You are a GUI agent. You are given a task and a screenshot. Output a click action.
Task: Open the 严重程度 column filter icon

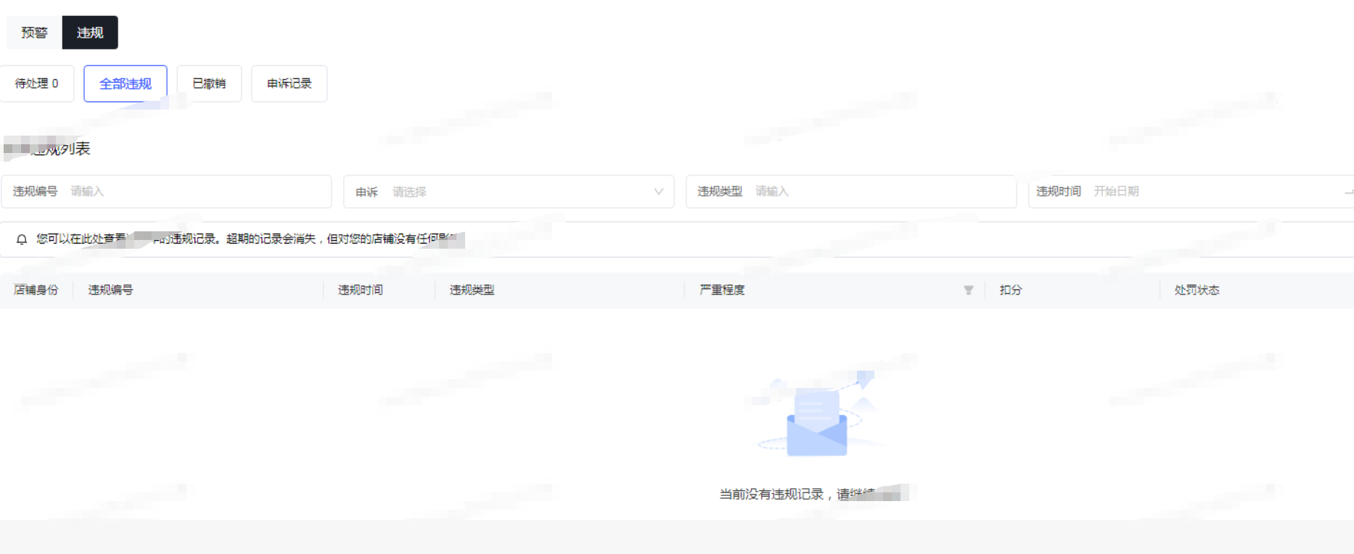point(968,290)
